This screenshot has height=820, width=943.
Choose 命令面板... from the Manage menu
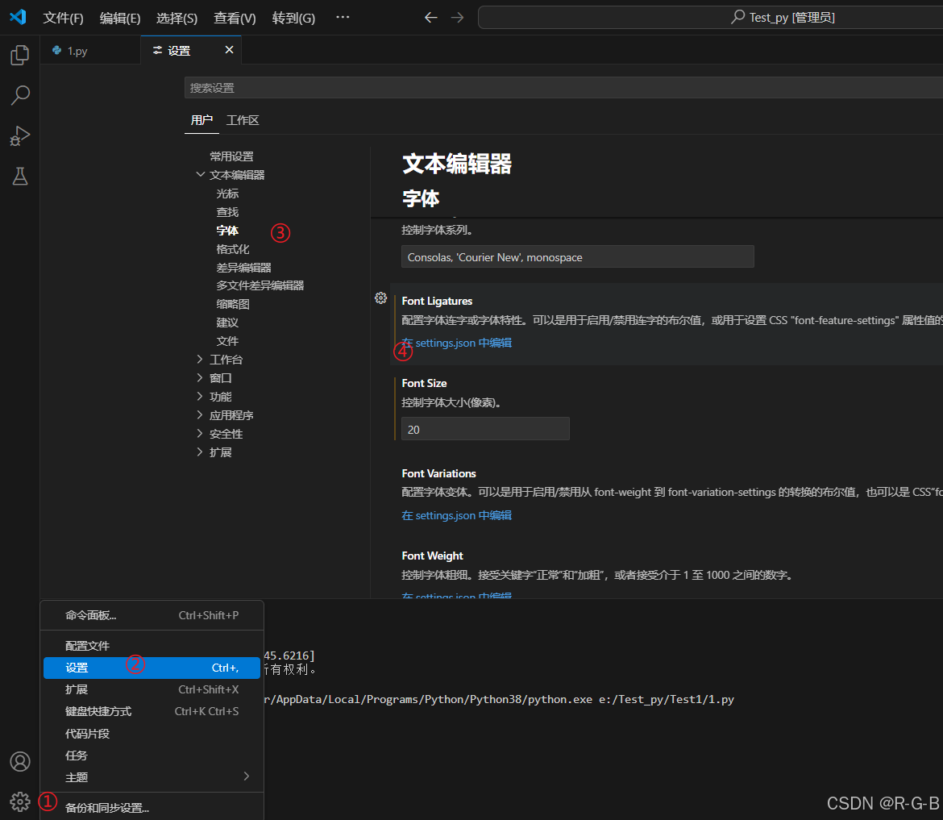click(152, 615)
